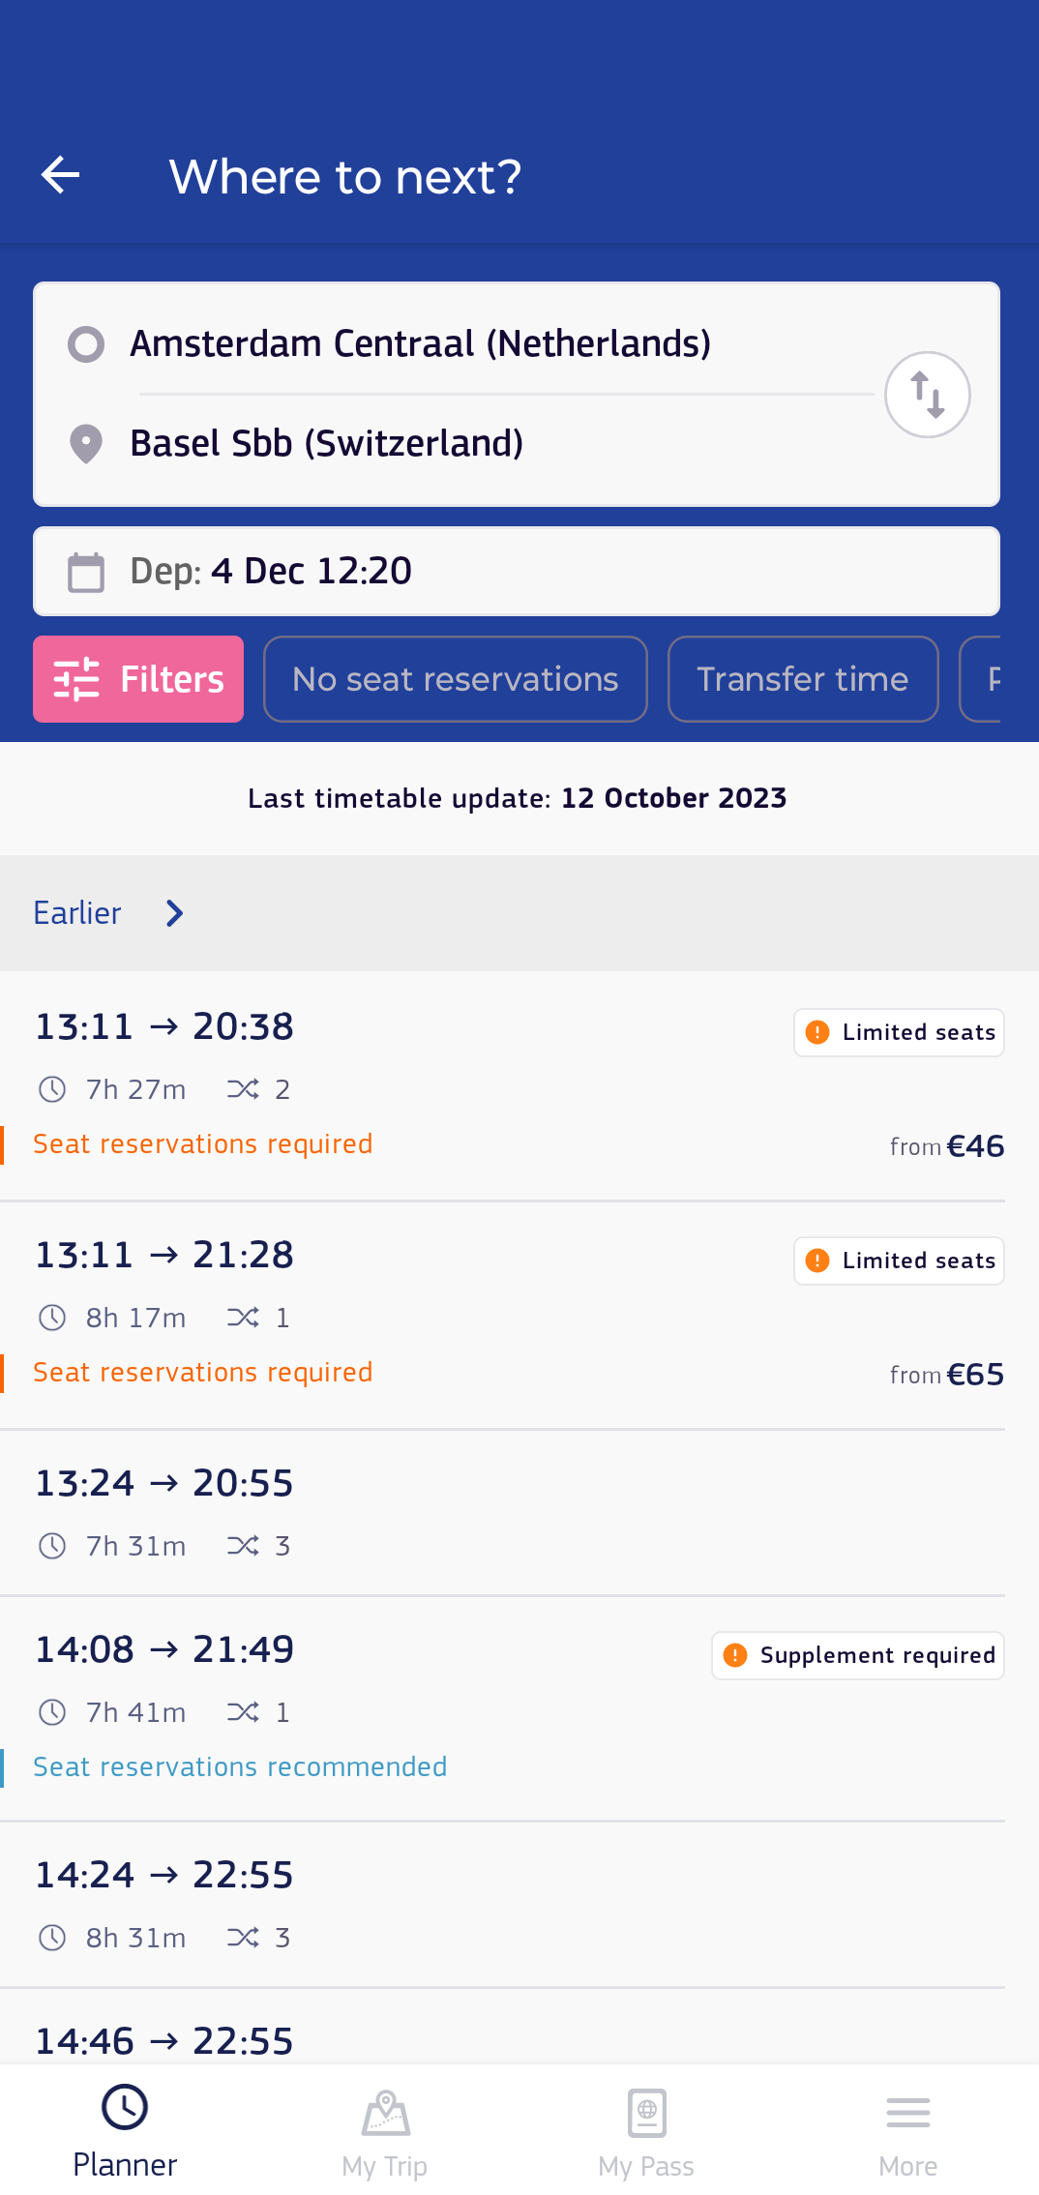Swap origin and destination stations
The height and width of the screenshot is (2195, 1039).
click(x=927, y=395)
